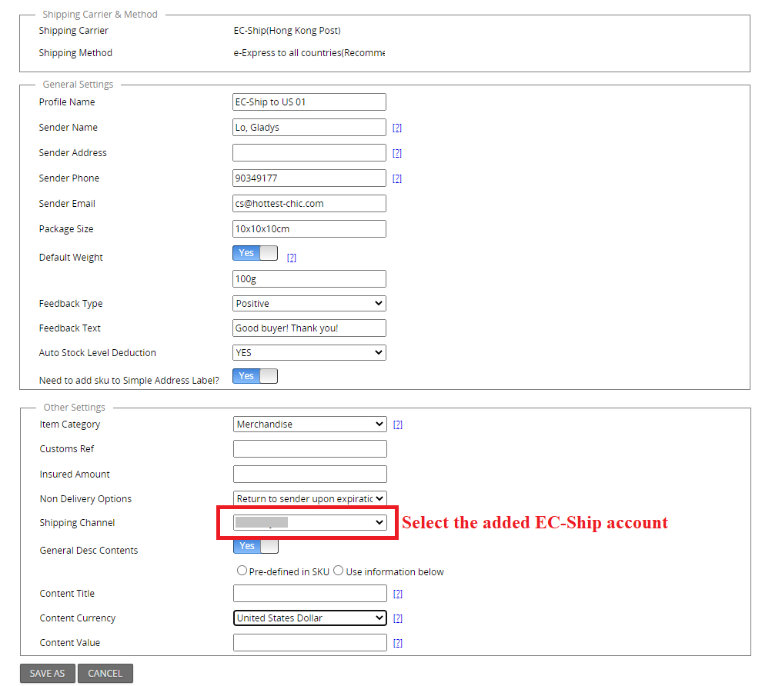Image resolution: width=762 pixels, height=686 pixels.
Task: Open help link next to Sender Name
Action: point(397,128)
